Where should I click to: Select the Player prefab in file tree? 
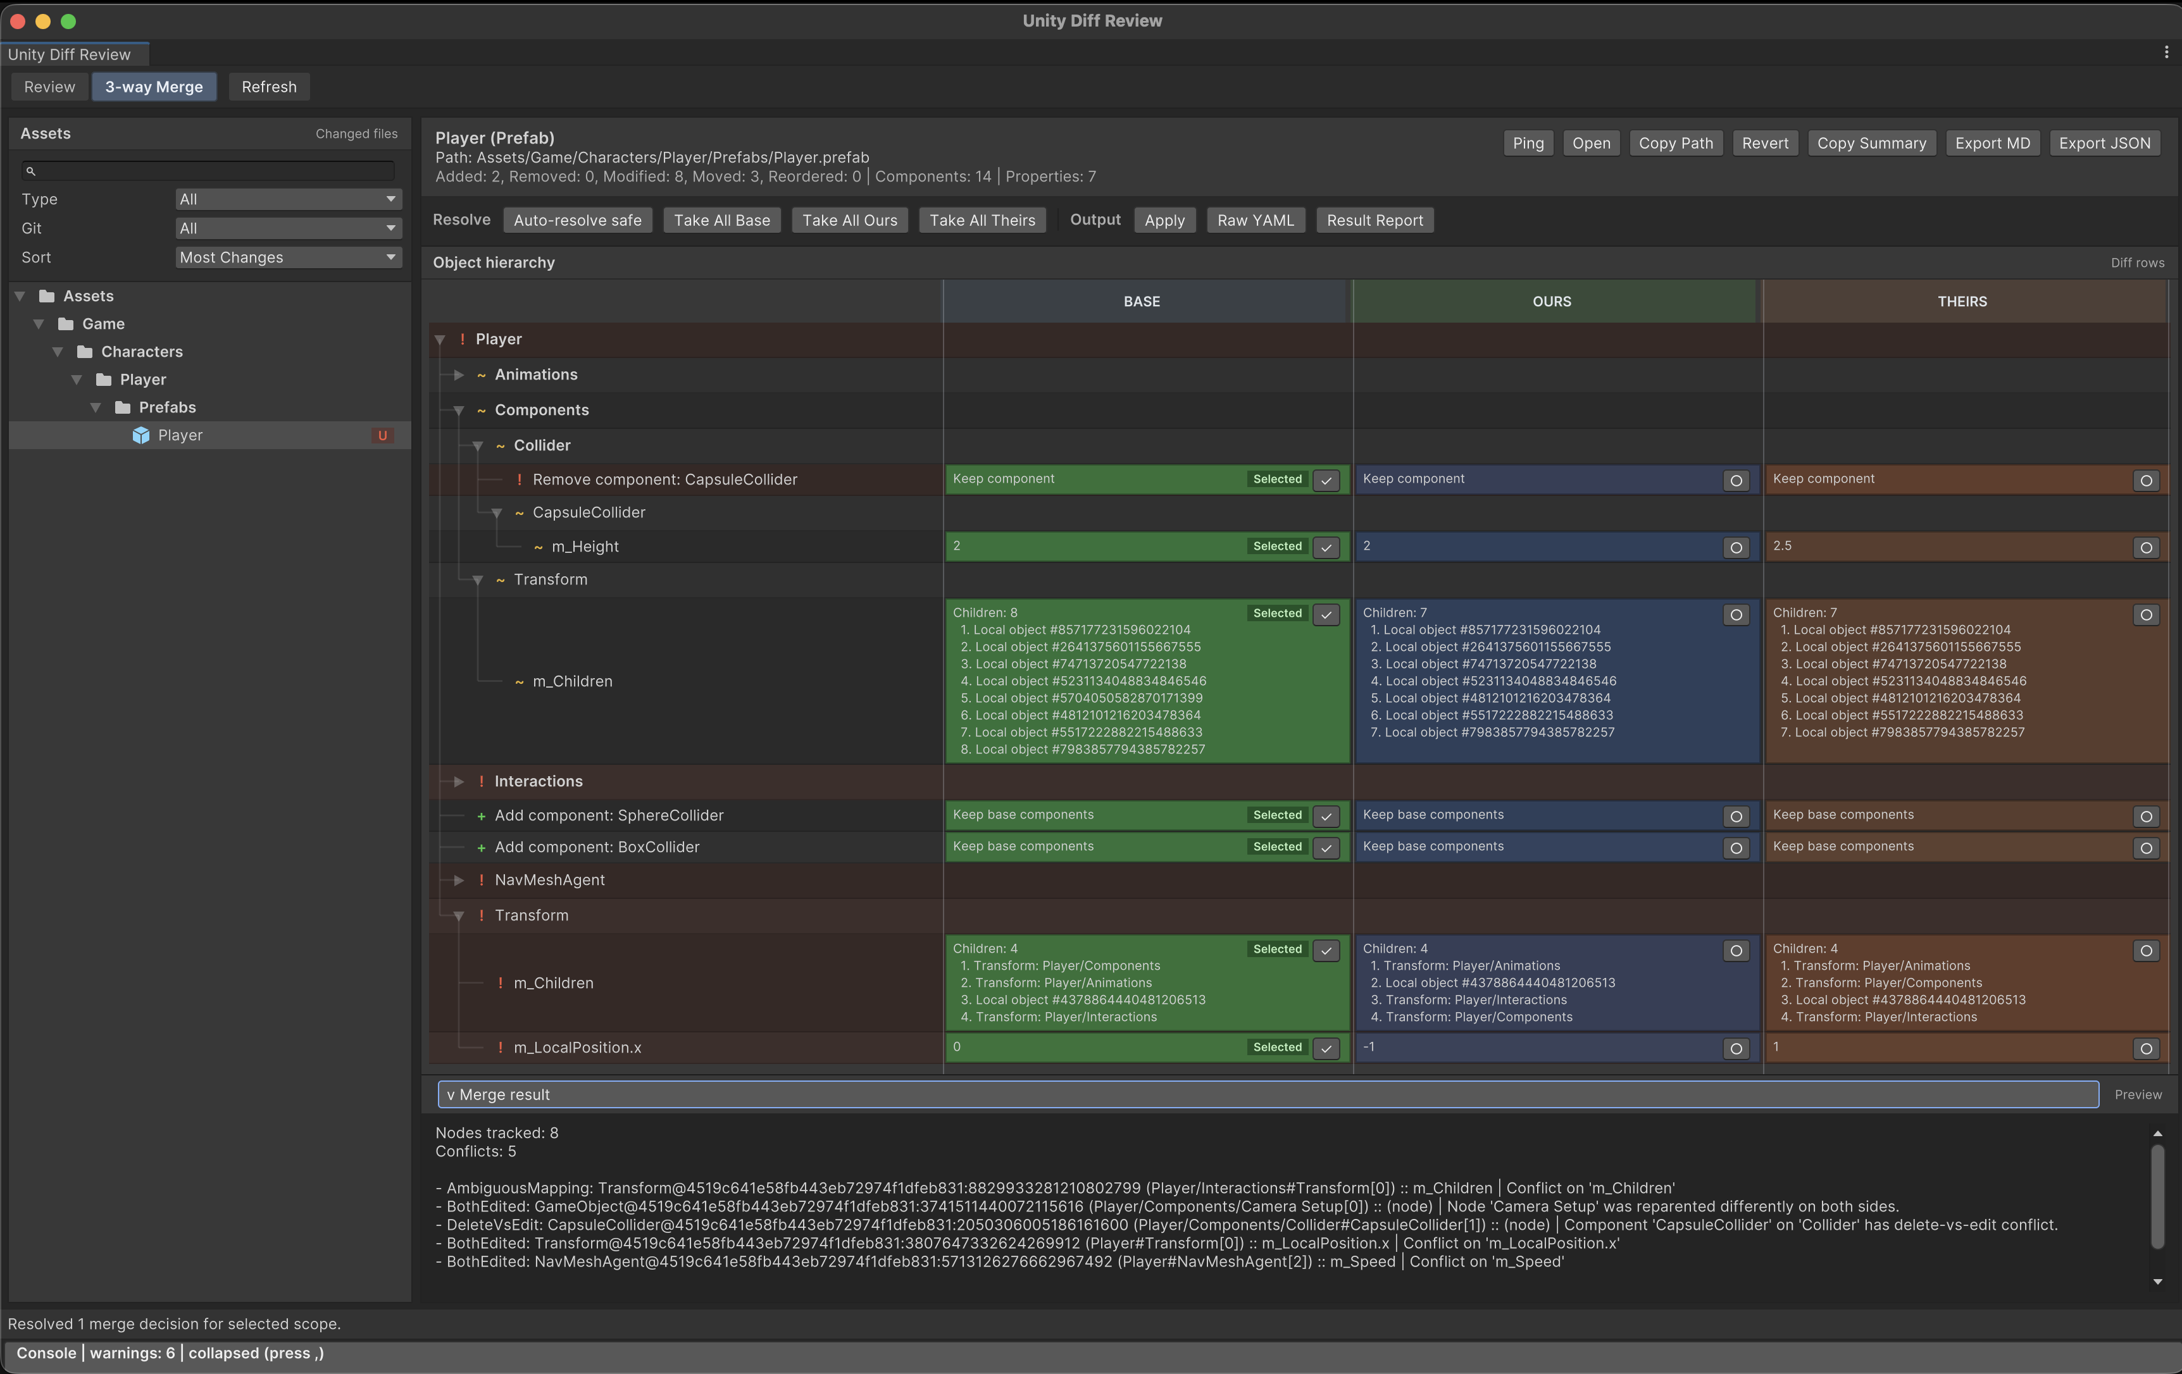[x=210, y=436]
